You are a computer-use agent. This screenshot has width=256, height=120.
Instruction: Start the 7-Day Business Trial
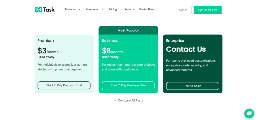pos(128,85)
